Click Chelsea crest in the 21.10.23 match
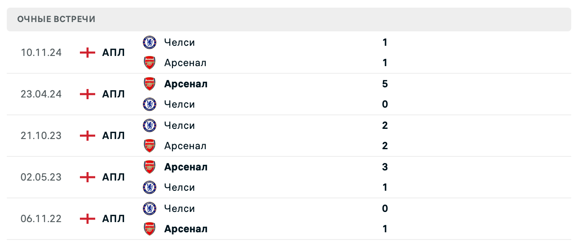Screen dimensions: 578x245 pos(150,125)
